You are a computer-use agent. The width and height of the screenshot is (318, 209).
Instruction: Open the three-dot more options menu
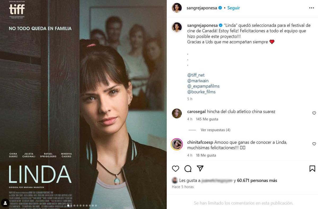click(x=312, y=8)
